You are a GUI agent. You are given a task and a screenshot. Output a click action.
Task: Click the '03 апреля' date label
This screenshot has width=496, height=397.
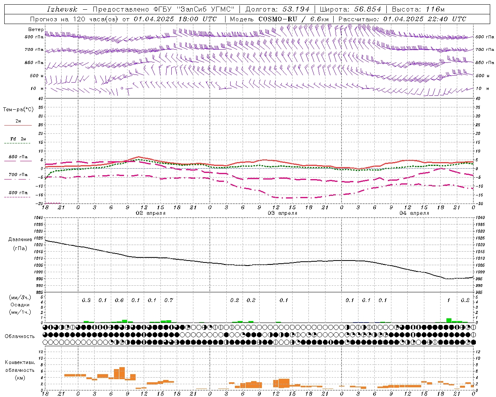pyautogui.click(x=282, y=213)
